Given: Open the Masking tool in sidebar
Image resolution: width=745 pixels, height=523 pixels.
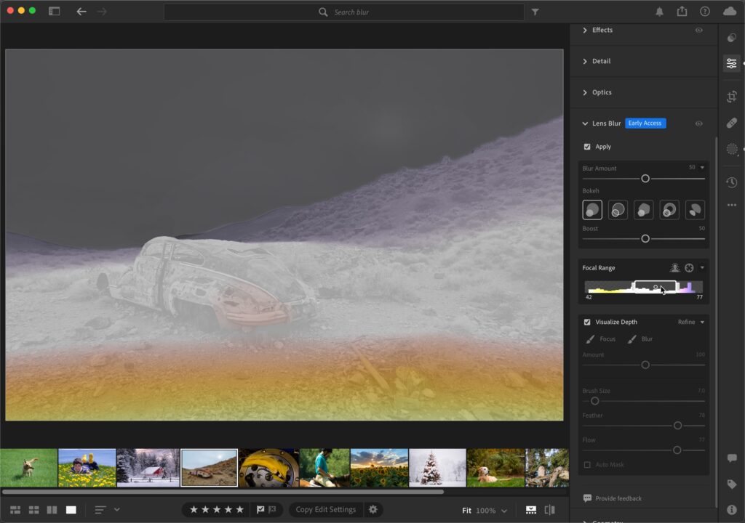Looking at the screenshot, I should pos(732,149).
